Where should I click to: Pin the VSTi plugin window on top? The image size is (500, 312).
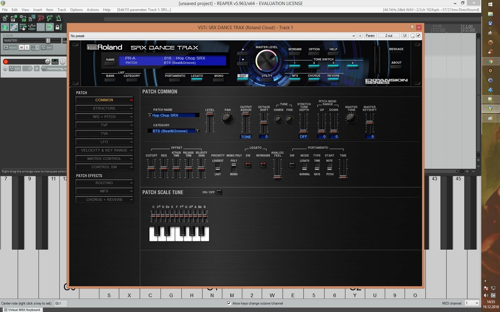(x=412, y=27)
